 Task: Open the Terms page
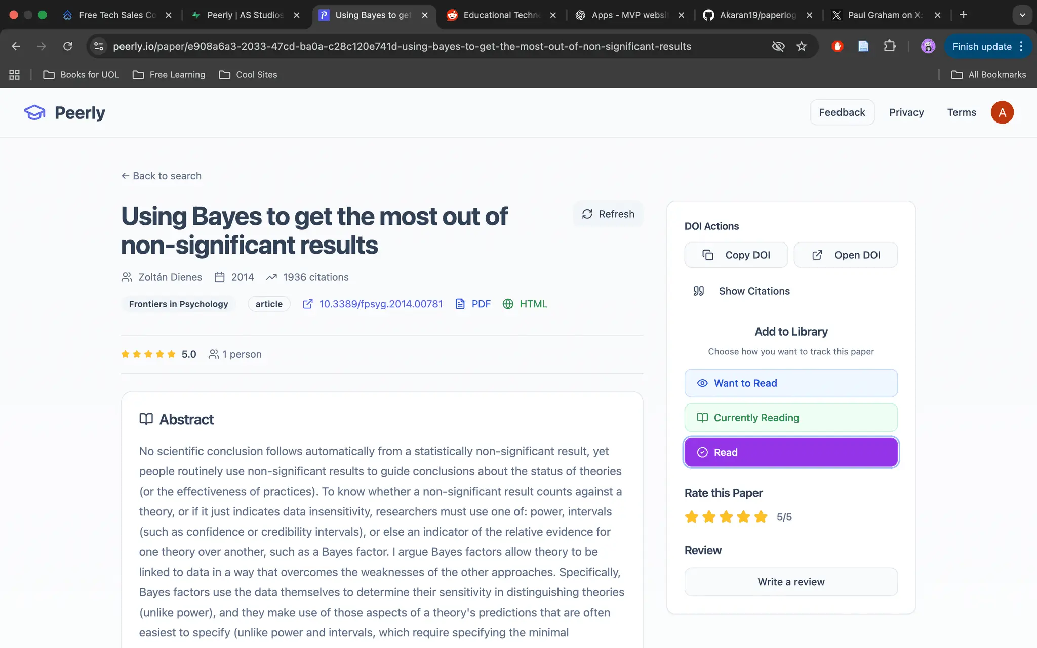point(962,112)
